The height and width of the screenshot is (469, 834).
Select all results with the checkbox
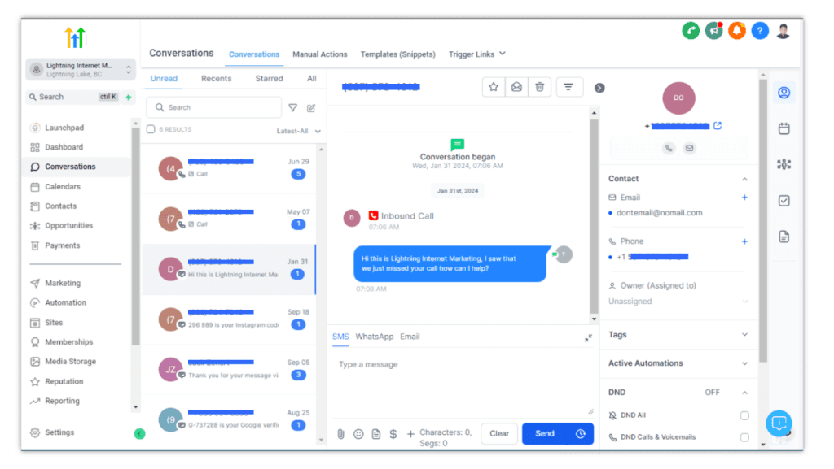pyautogui.click(x=150, y=128)
